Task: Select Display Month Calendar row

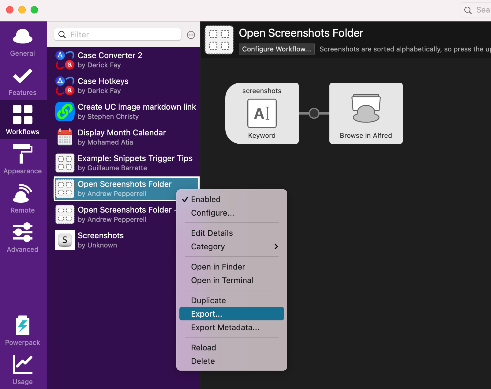Action: 127,137
